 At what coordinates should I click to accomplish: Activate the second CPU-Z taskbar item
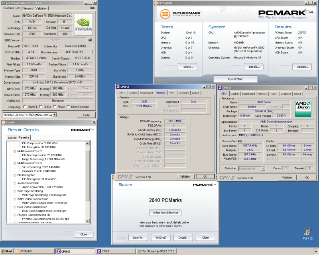[x=116, y=251]
